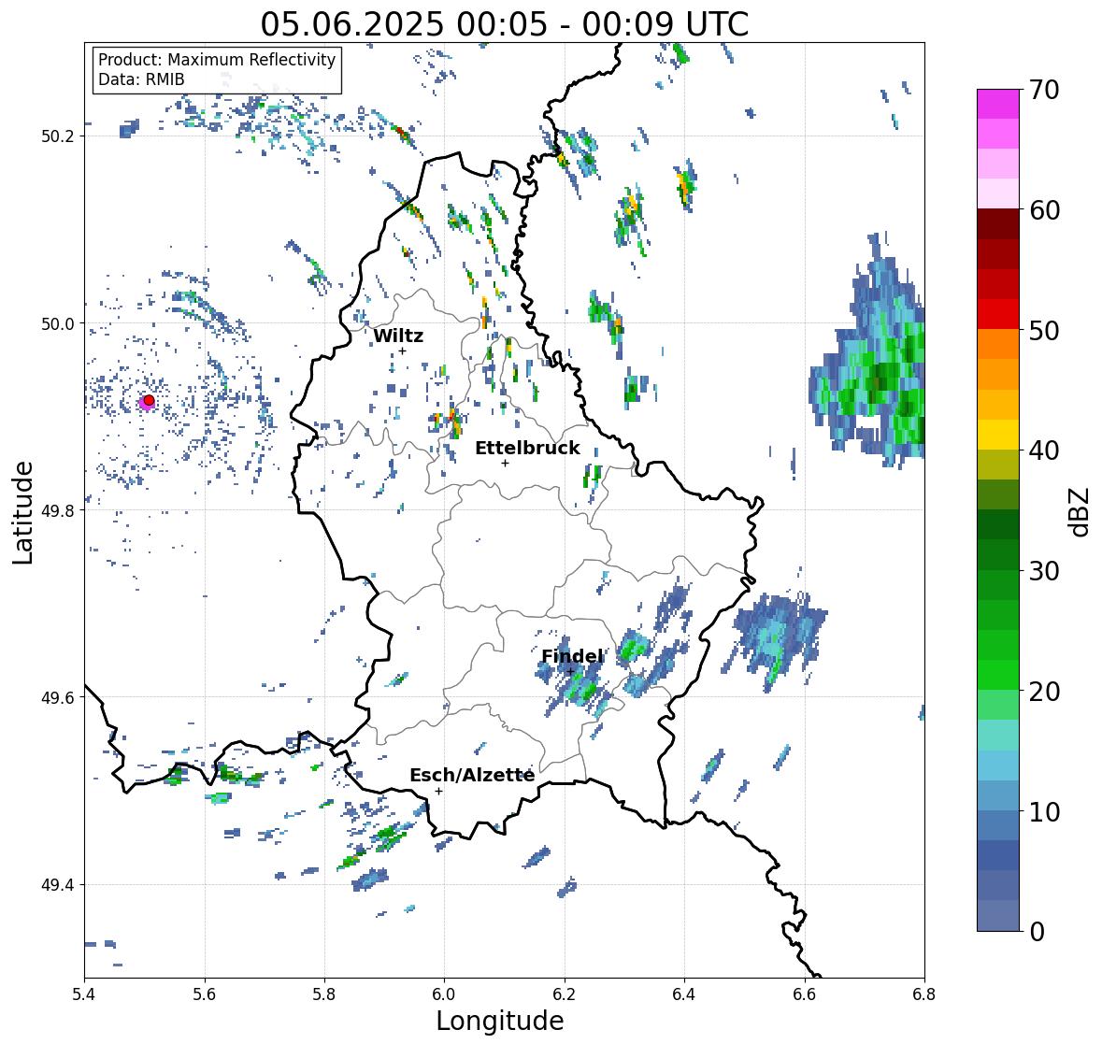Click the 70 value on the colorbar
1102x1044 pixels.
tap(1042, 90)
